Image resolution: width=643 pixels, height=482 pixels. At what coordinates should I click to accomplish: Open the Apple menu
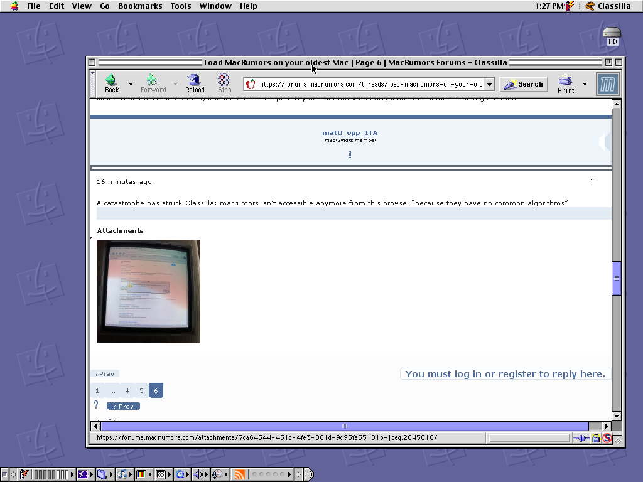[14, 6]
